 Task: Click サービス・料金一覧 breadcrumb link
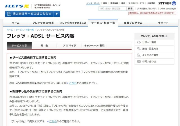coord(25,30)
